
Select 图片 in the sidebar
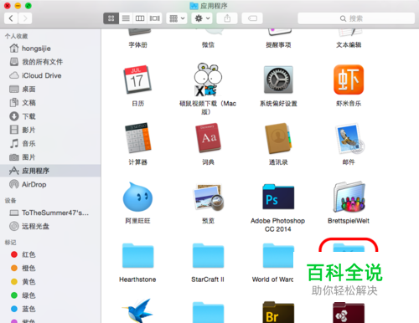(50, 157)
